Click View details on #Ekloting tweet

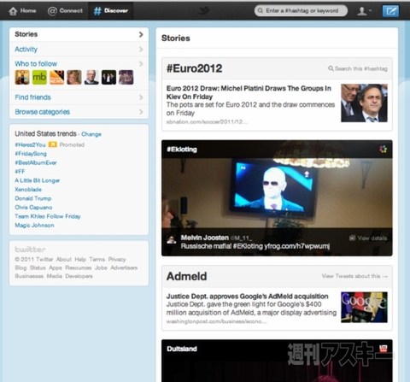click(368, 238)
